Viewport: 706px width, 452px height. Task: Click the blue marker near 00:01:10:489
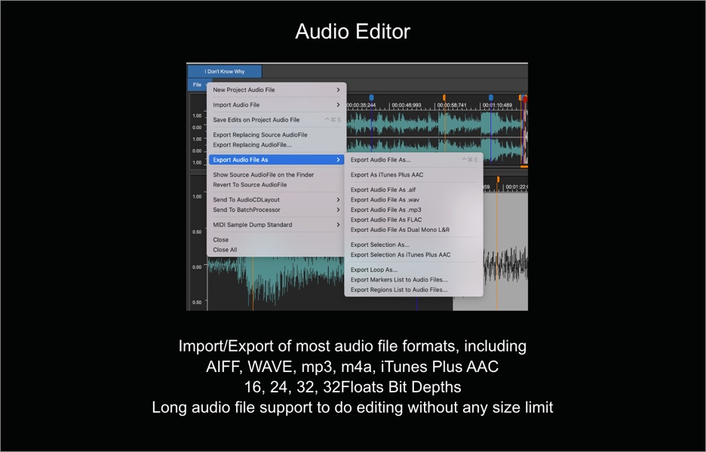click(x=491, y=98)
